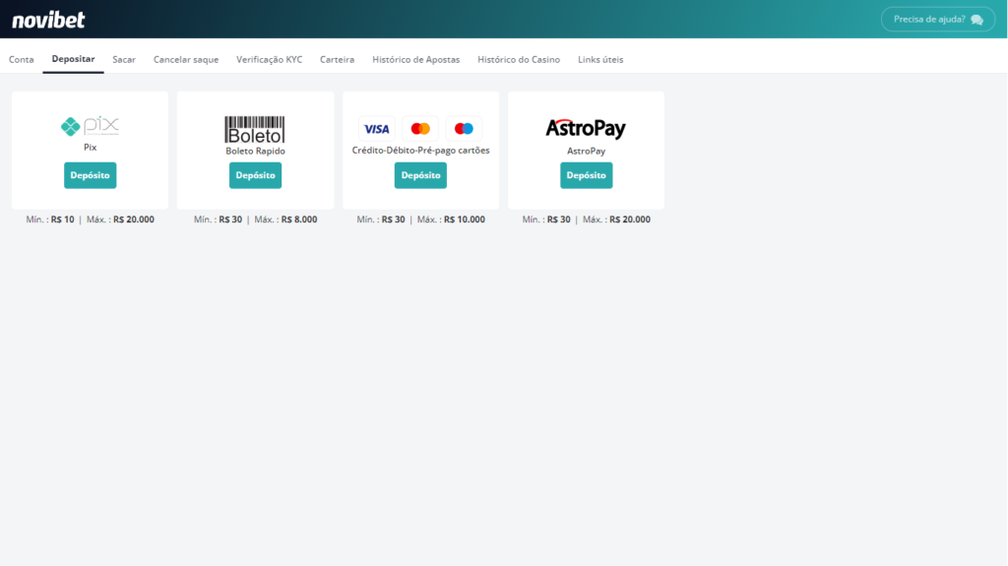Image resolution: width=1008 pixels, height=566 pixels.
Task: Click cards limit Máx. R$ 10.000
Action: click(451, 220)
